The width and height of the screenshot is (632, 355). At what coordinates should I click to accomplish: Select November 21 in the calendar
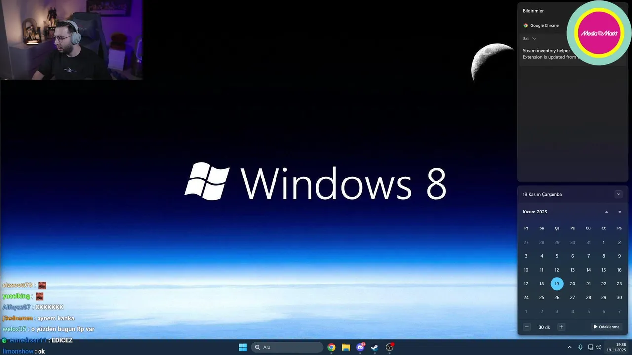588,284
